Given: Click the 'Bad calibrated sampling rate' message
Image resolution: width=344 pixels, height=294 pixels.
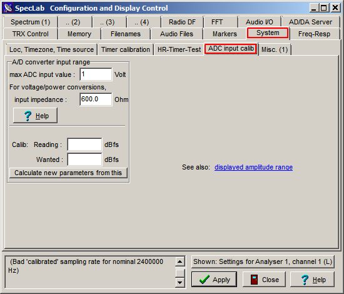Looking at the screenshot, I should coord(86,266).
